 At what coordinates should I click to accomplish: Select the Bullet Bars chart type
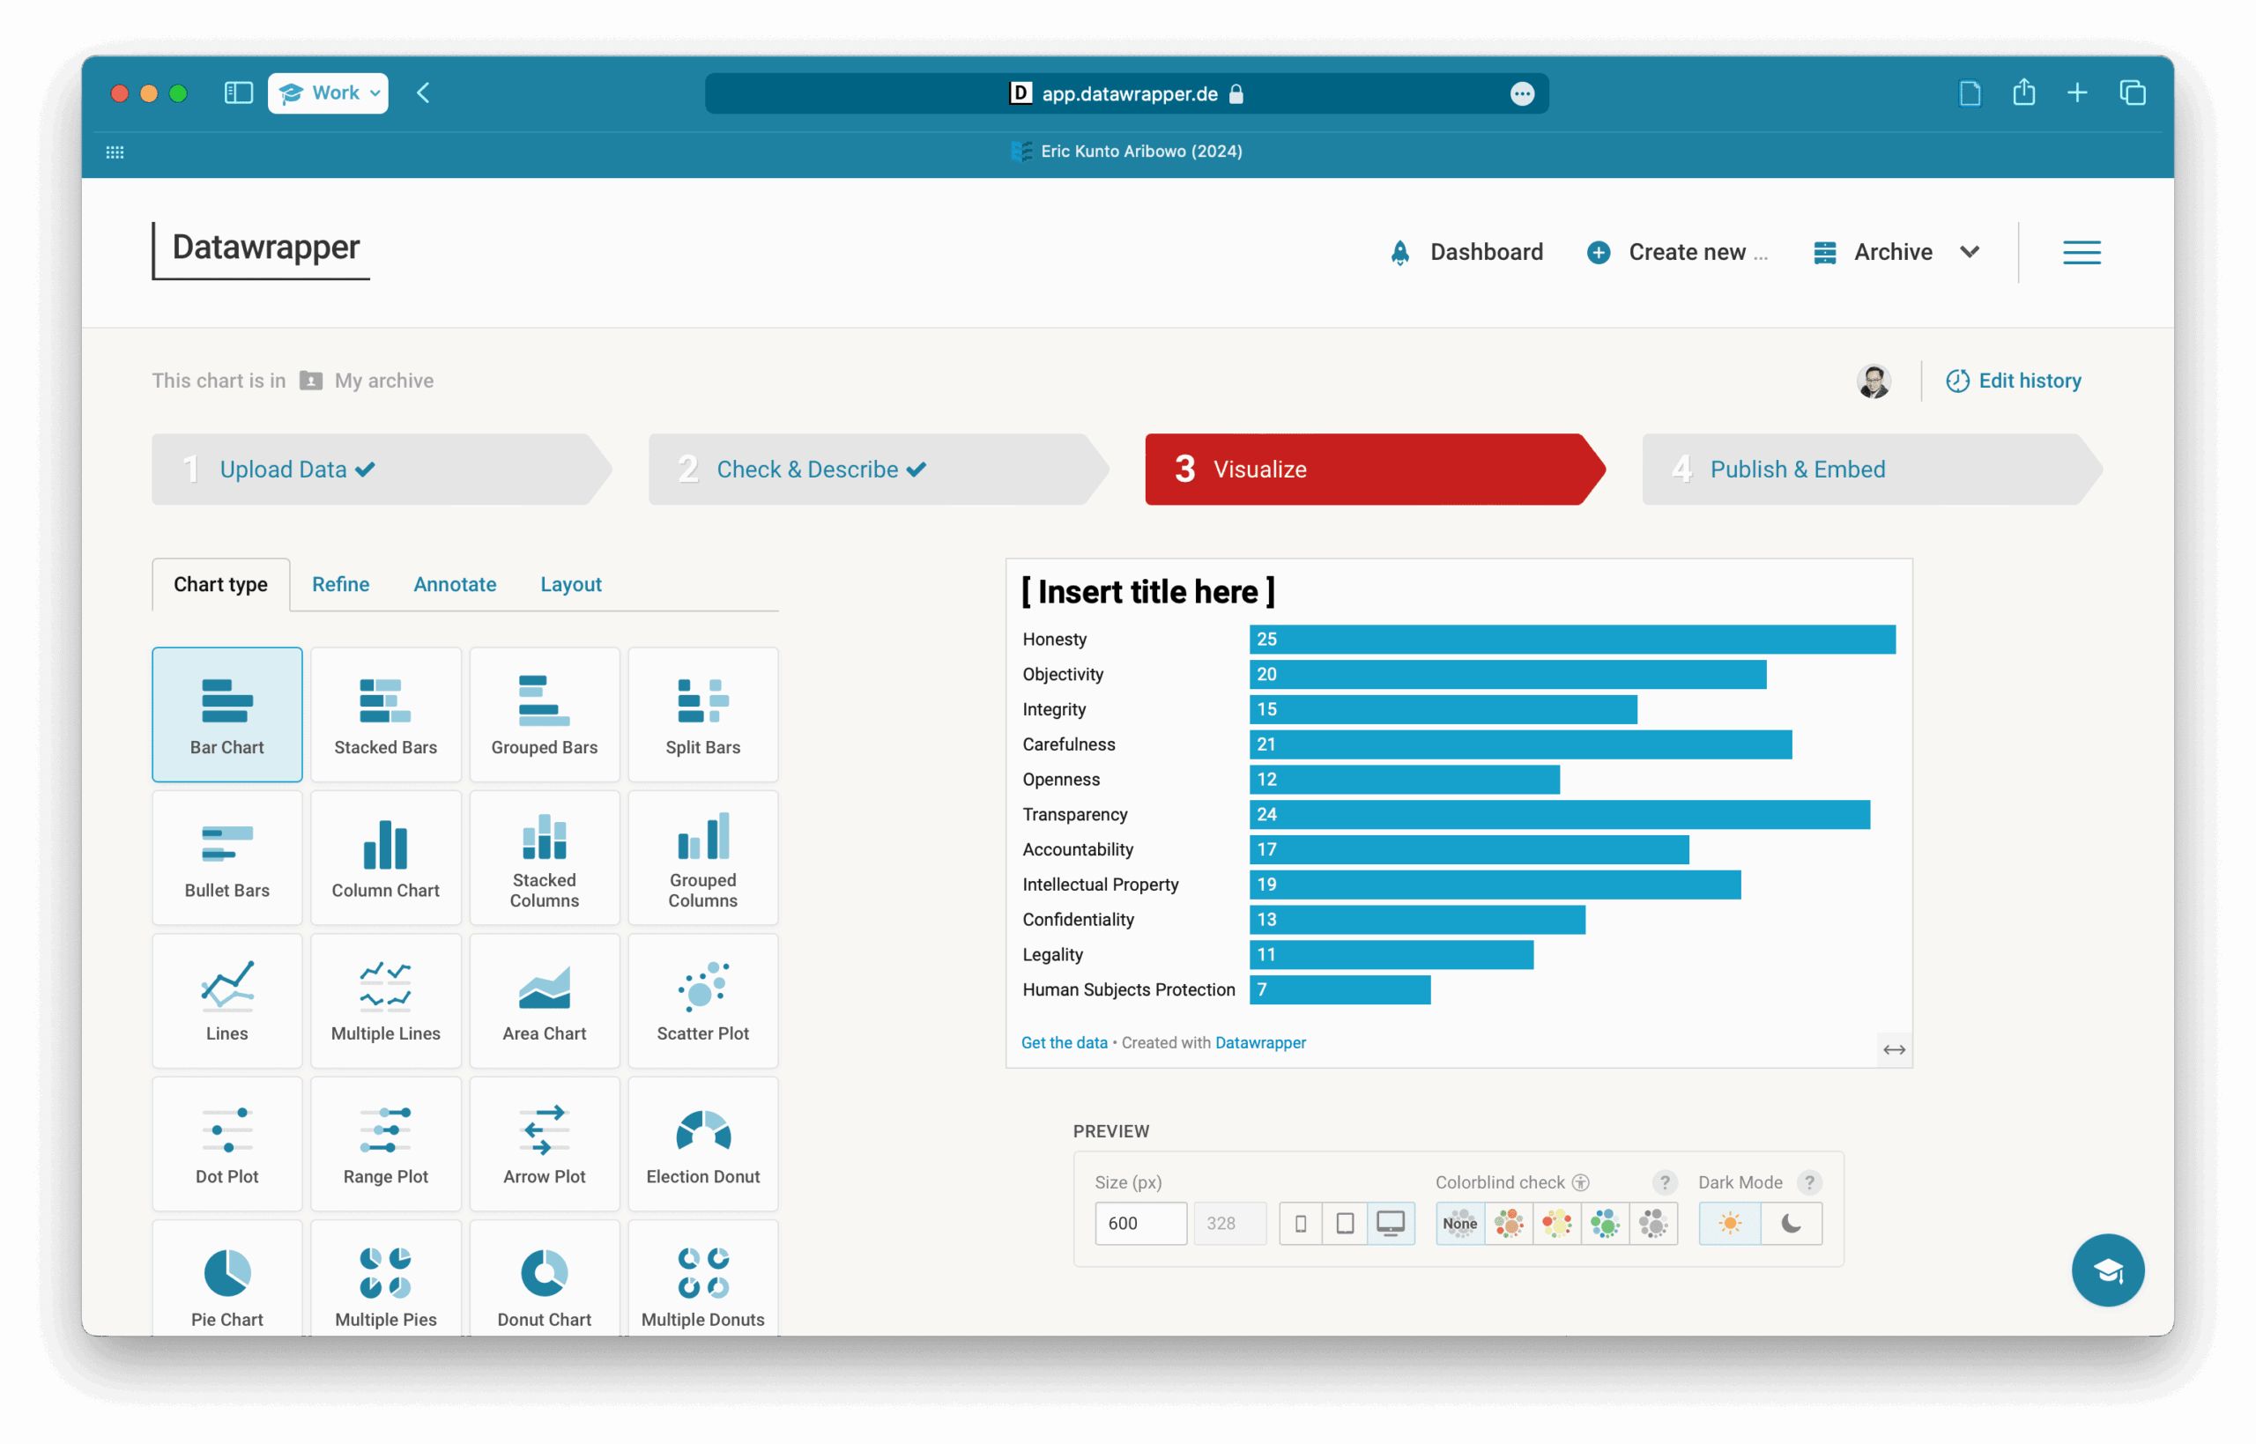click(226, 857)
